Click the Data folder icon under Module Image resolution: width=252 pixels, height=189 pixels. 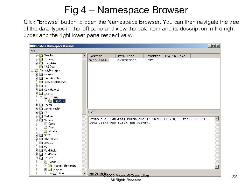coord(45,128)
